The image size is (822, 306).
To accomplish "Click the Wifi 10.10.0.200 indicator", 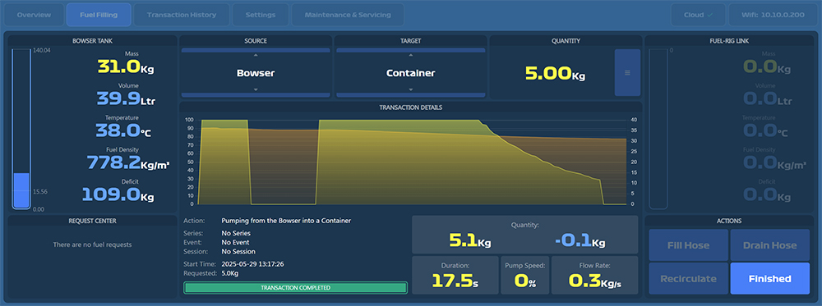I will (774, 15).
